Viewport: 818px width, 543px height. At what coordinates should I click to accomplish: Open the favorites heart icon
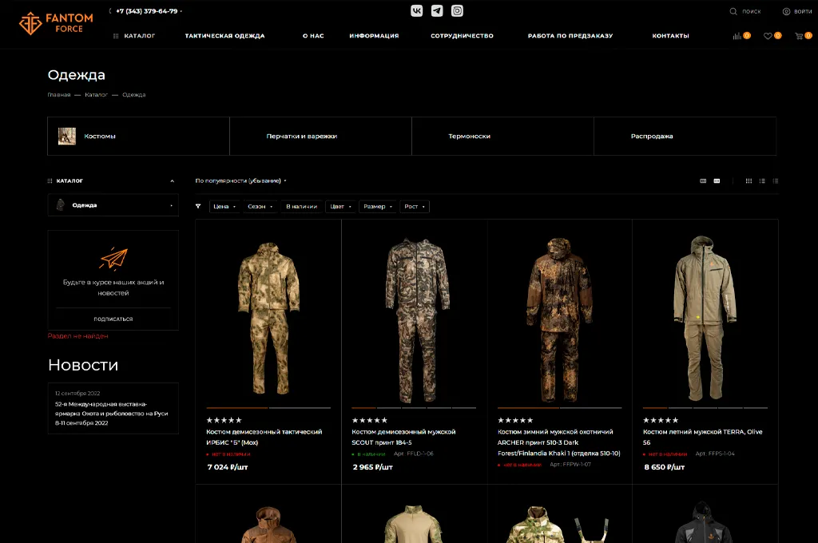[x=768, y=36]
